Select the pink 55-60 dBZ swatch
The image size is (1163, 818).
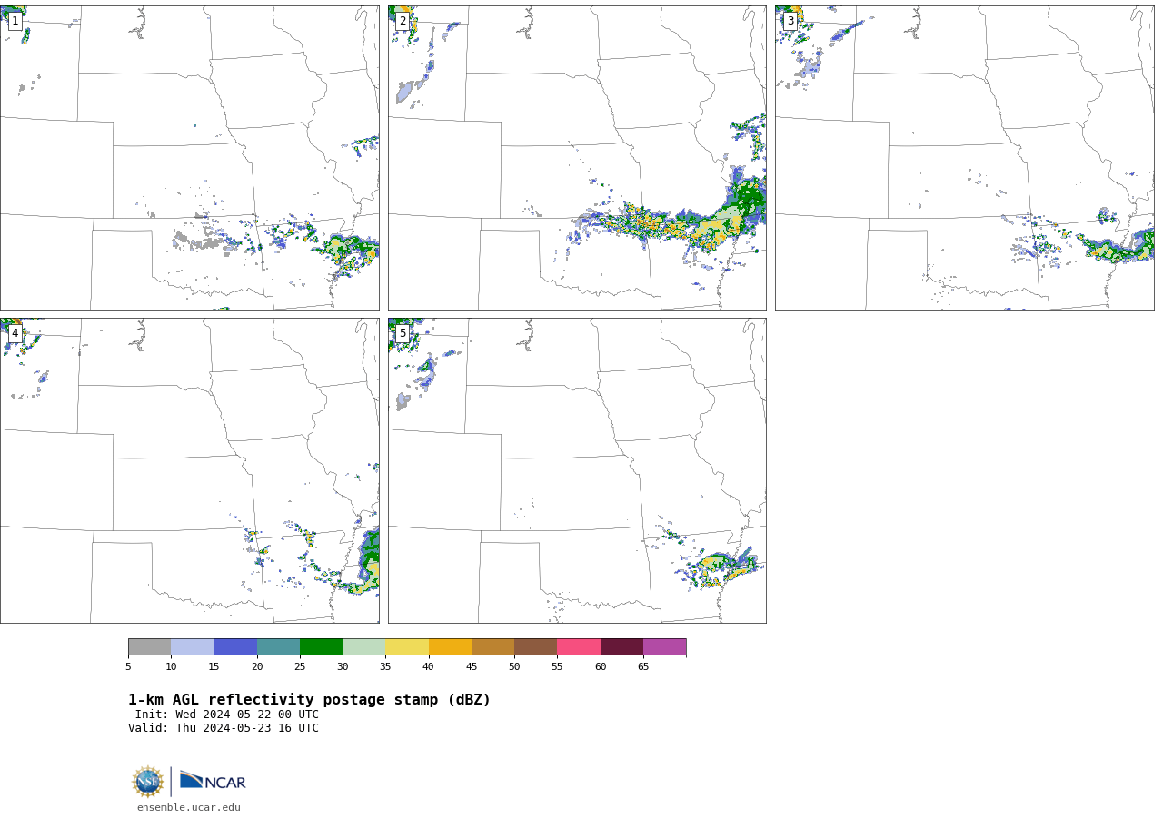[579, 647]
